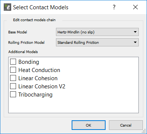Viewport: 147px width, 134px height.
Task: Click the Base Model dropdown arrow
Action: coord(135,32)
